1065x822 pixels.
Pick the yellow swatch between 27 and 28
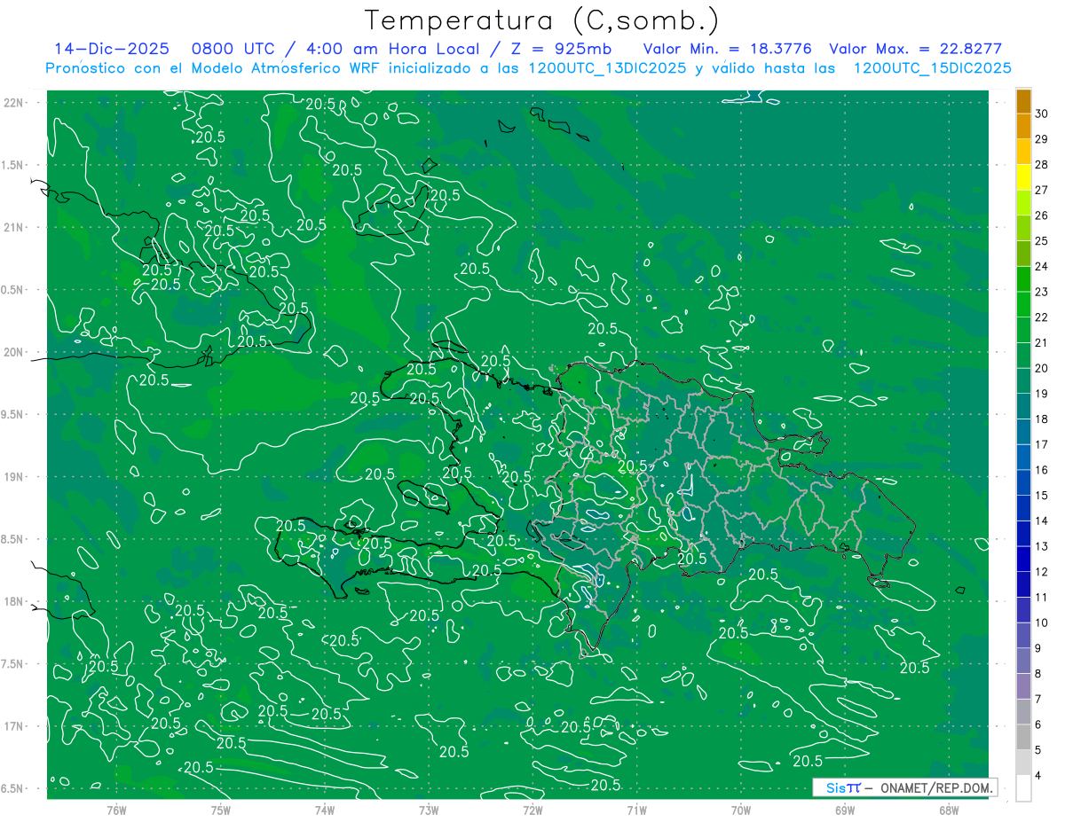pos(1023,177)
